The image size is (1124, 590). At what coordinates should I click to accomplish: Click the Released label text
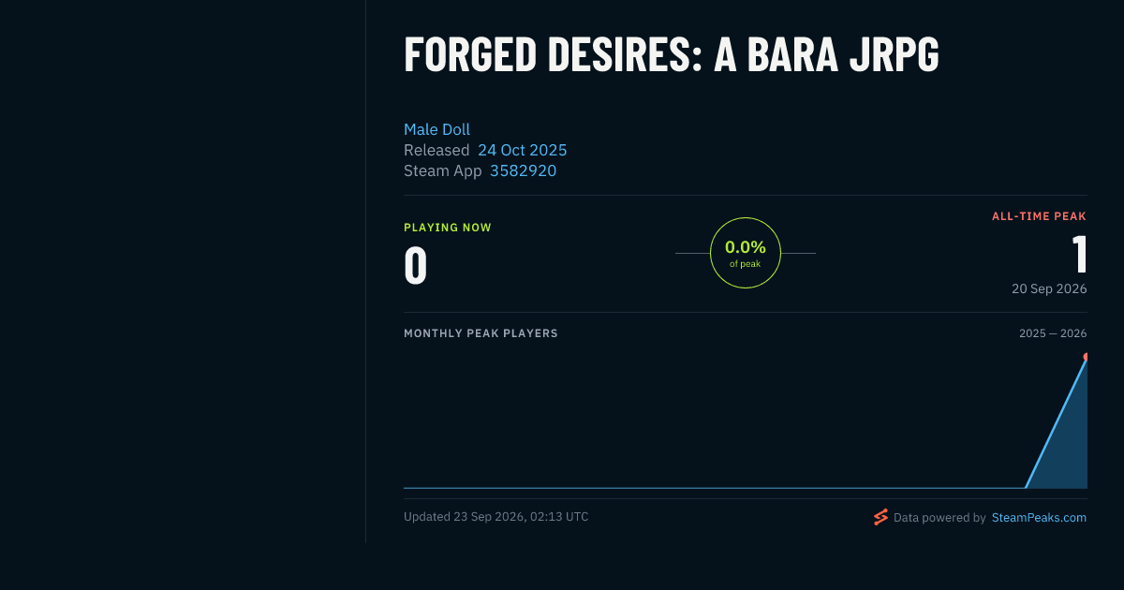(x=436, y=150)
